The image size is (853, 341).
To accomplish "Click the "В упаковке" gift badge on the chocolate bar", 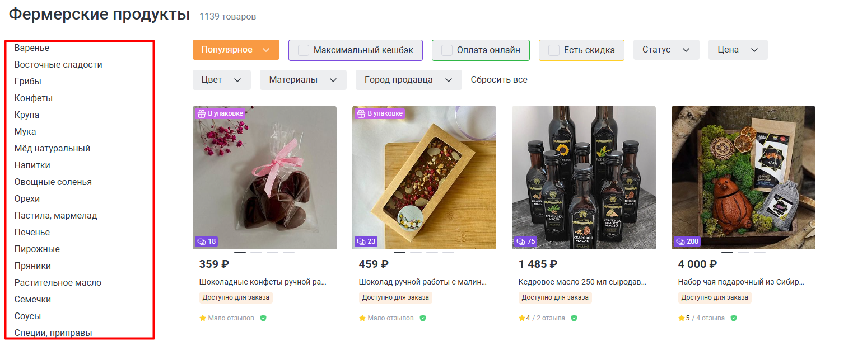I will pyautogui.click(x=379, y=113).
